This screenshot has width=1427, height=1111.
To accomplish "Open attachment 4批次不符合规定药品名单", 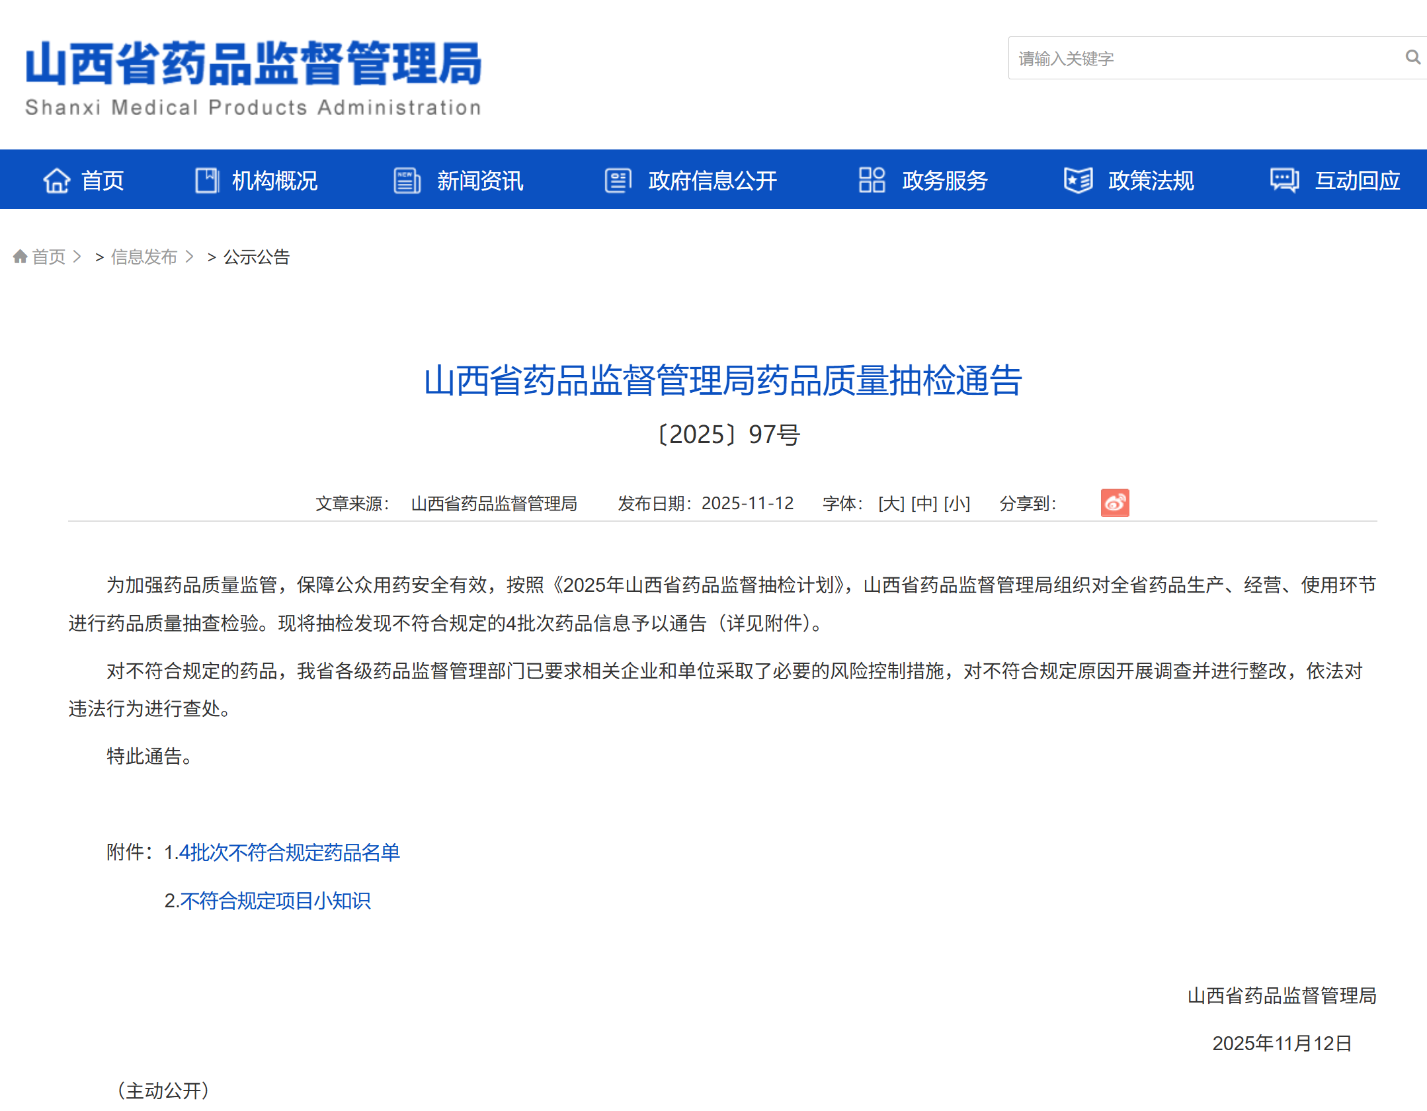I will pos(289,852).
